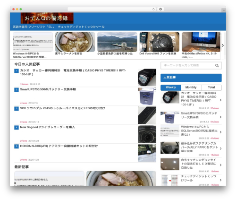Click the search magnifier icon
Image resolution: width=236 pixels, height=200 pixels.
217,66
